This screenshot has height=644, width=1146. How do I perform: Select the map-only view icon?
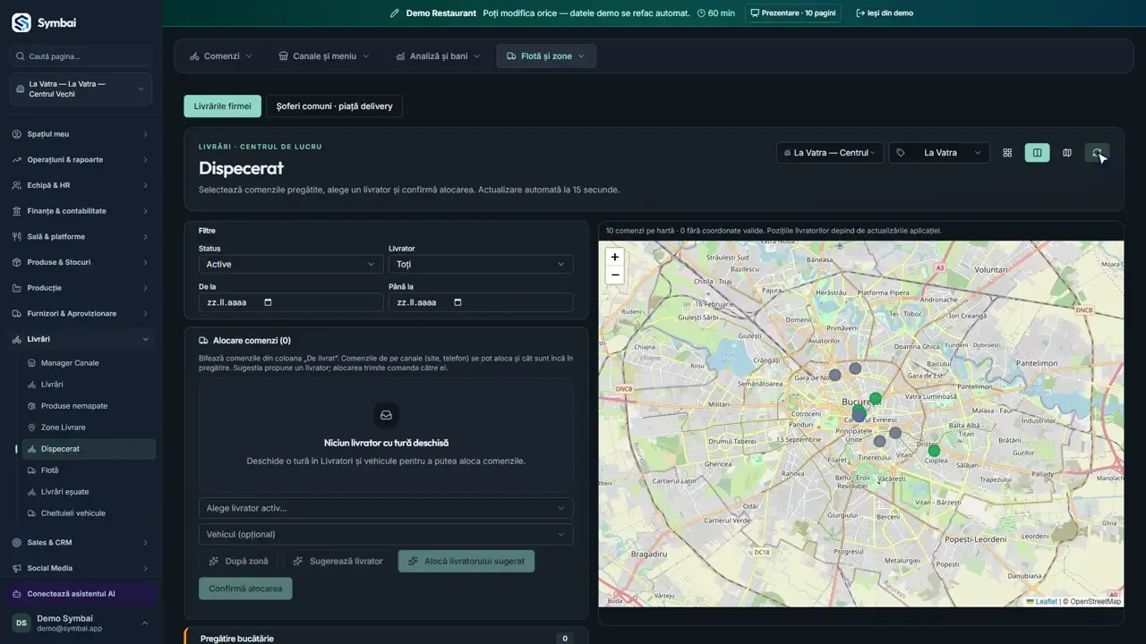click(x=1067, y=153)
